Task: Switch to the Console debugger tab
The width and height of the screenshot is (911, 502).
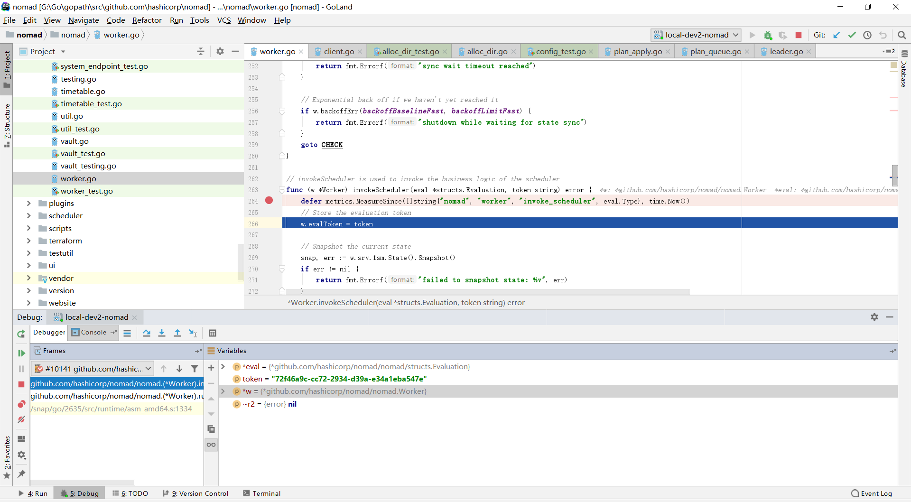Action: [x=93, y=333]
